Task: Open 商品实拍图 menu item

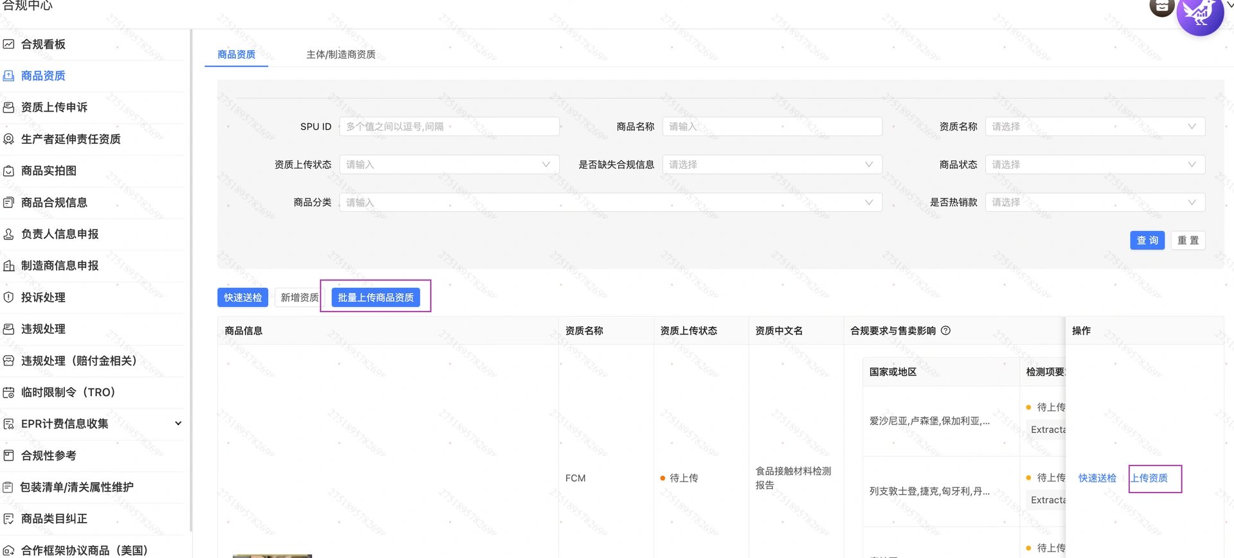Action: click(49, 171)
